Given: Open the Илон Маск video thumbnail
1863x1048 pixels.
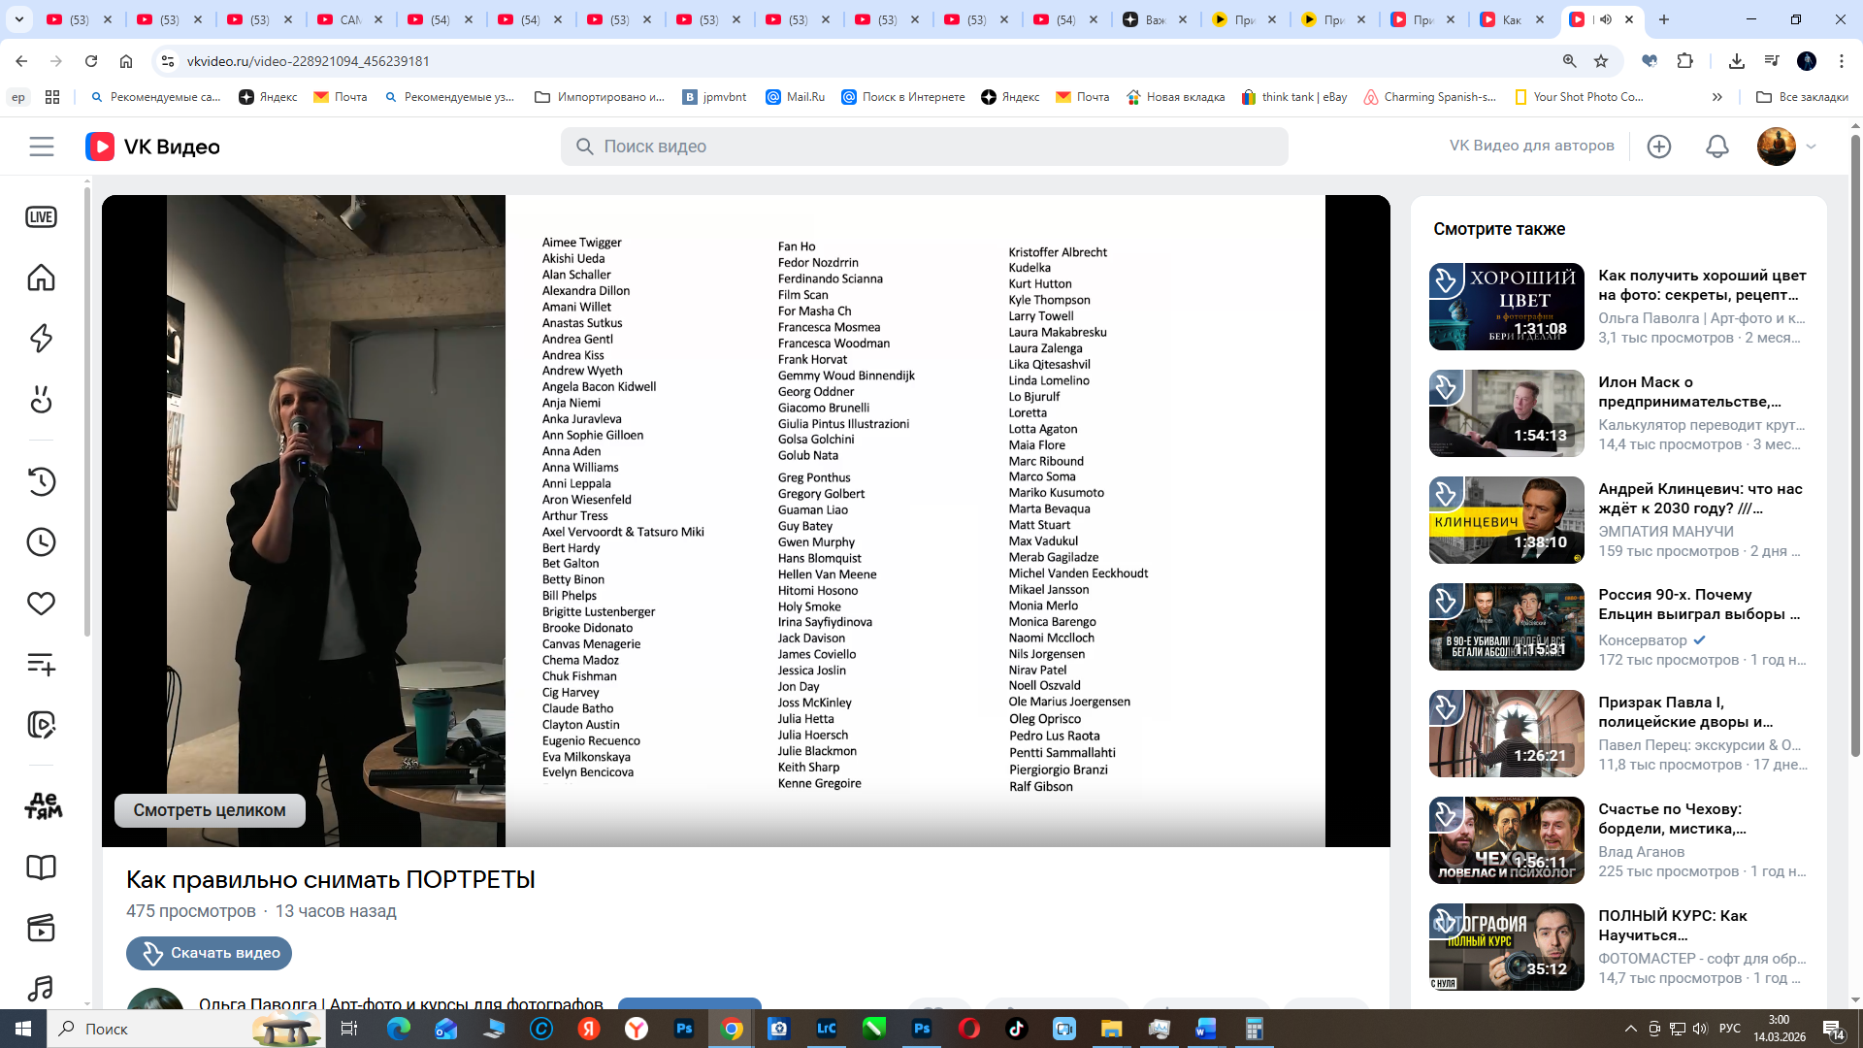Looking at the screenshot, I should click(x=1506, y=413).
